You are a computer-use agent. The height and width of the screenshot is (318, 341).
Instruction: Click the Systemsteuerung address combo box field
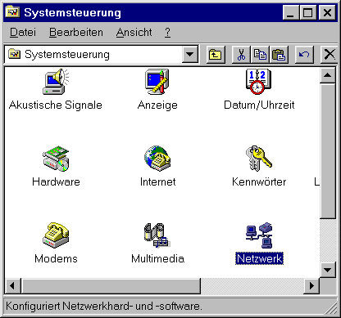[101, 55]
